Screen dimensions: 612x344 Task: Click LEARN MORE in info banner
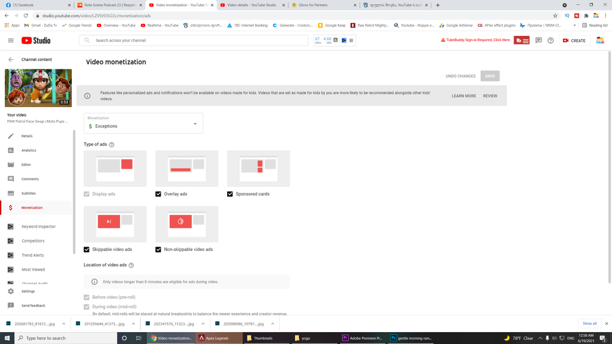(x=464, y=96)
